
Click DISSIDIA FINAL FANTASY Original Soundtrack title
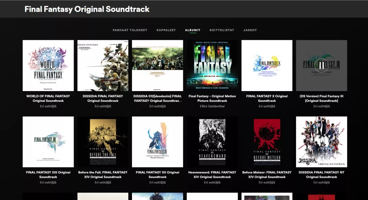[103, 98]
